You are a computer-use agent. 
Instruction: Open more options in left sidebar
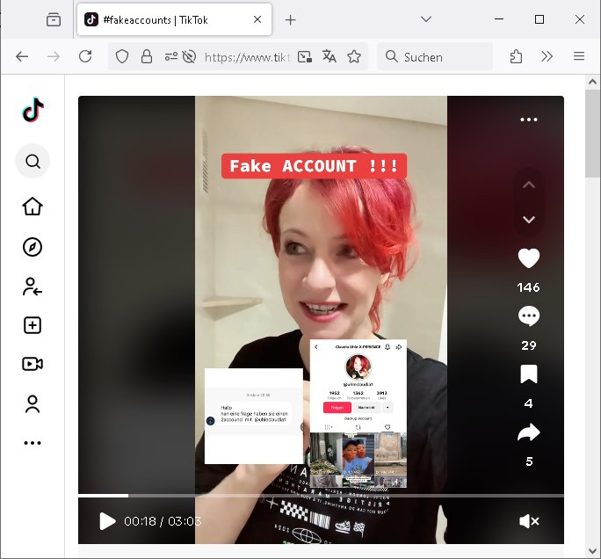(33, 443)
